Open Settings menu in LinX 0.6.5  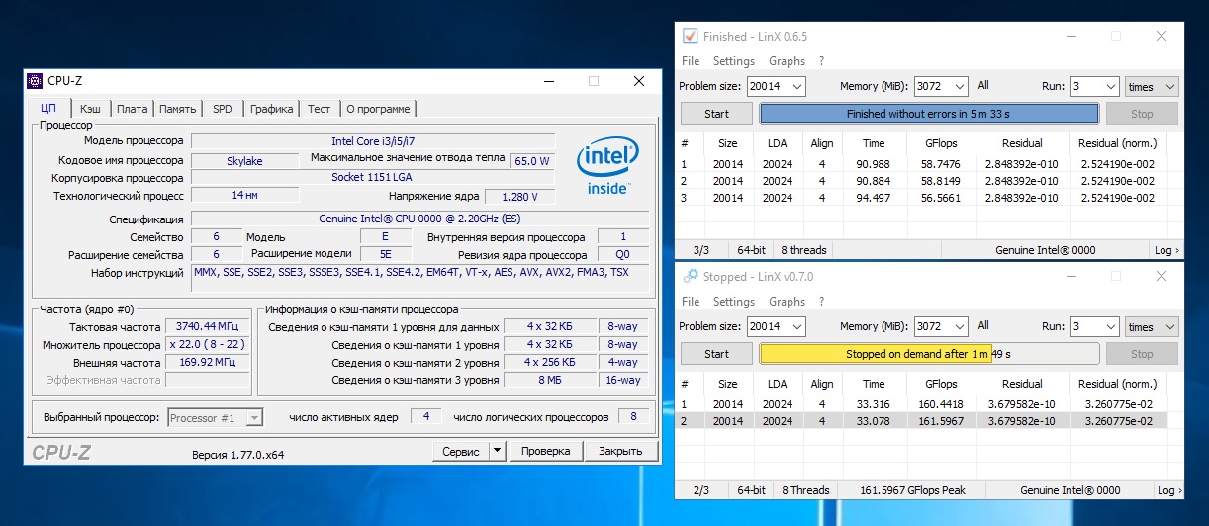733,61
